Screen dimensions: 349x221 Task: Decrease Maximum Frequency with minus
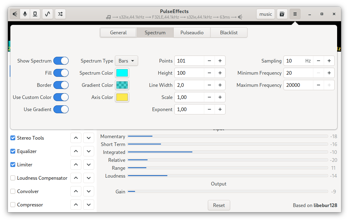[x=319, y=85]
